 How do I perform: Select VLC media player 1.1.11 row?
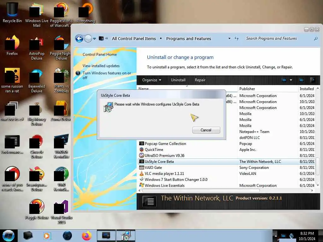coord(226,174)
